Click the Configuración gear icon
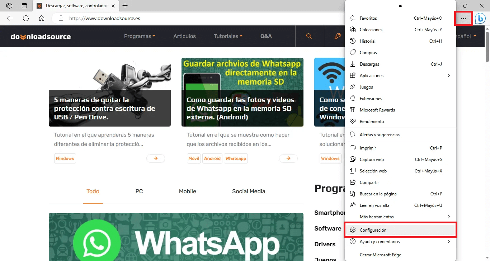This screenshot has height=261, width=490. pos(353,230)
